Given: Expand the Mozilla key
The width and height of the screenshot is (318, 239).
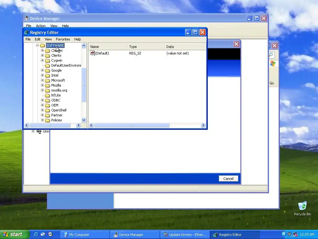Looking at the screenshot, I should (42, 85).
